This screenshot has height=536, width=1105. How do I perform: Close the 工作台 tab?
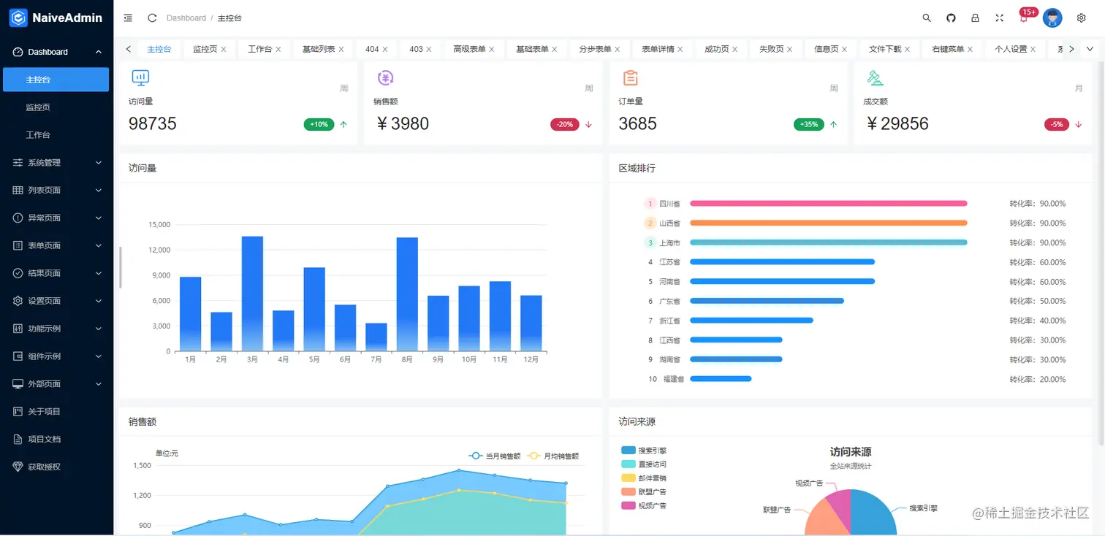[x=278, y=50]
